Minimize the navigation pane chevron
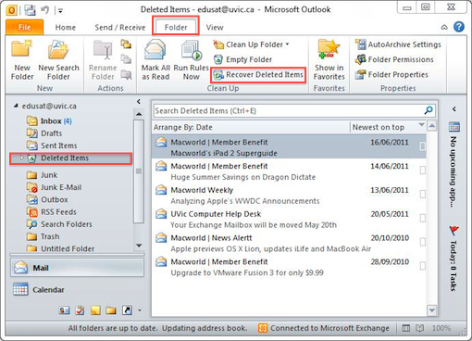 tap(139, 102)
